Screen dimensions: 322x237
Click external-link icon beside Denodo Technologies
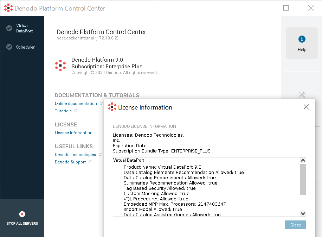point(100,154)
